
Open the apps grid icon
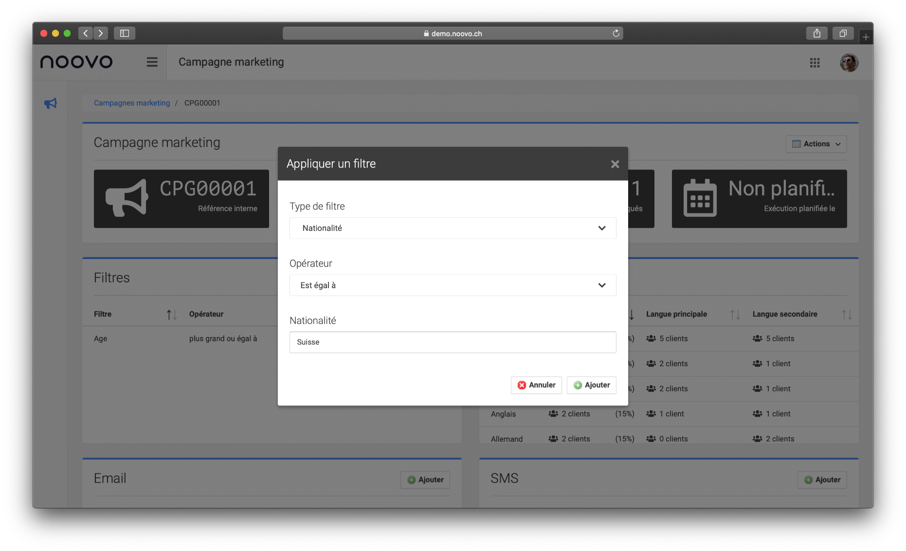click(x=815, y=63)
